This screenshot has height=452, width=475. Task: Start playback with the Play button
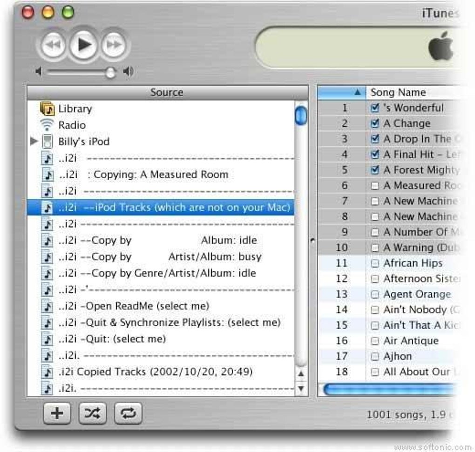click(x=84, y=45)
